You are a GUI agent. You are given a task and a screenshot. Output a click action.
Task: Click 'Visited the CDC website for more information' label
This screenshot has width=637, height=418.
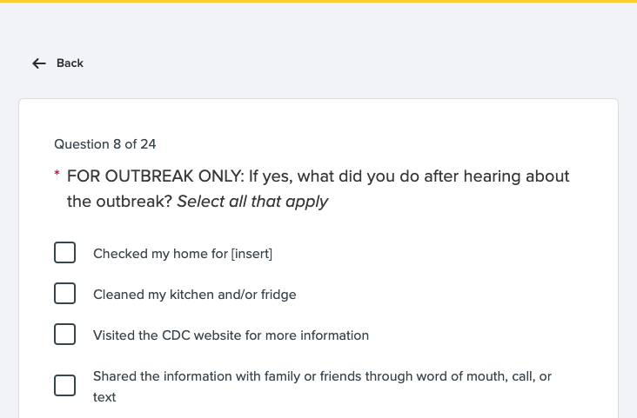[x=231, y=335]
